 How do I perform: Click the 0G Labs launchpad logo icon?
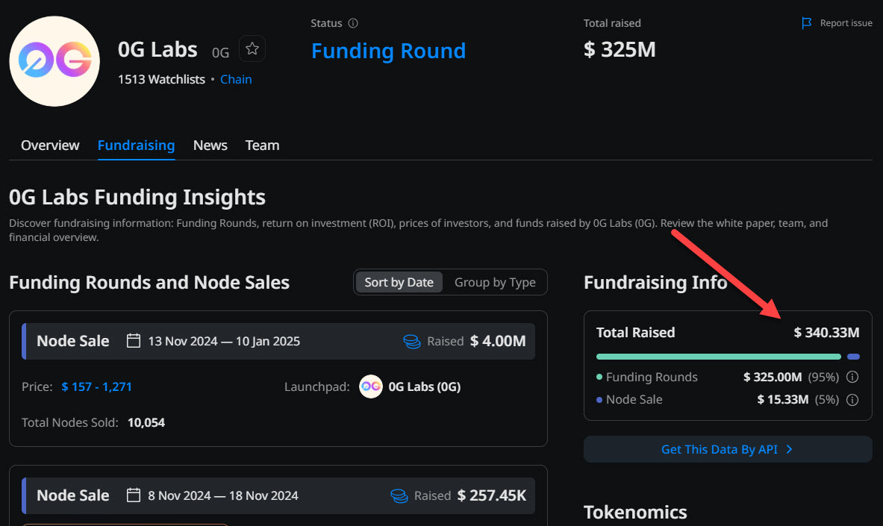(x=370, y=386)
